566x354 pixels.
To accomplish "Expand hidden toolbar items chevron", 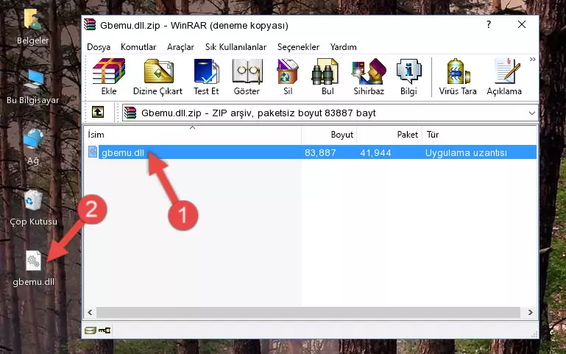I will (532, 59).
